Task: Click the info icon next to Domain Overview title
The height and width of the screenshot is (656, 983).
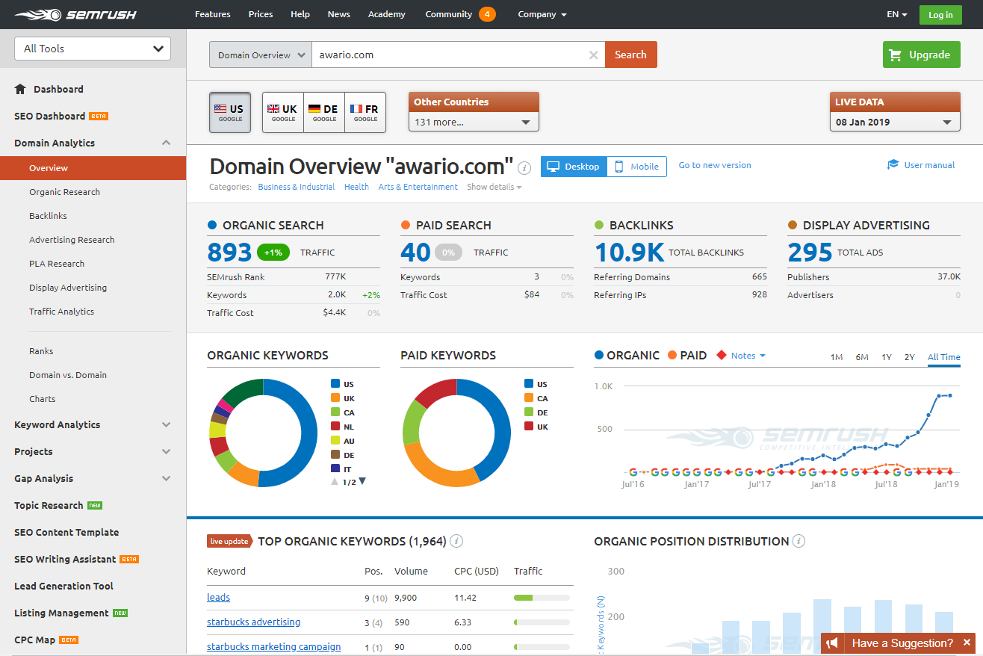Action: pos(525,167)
